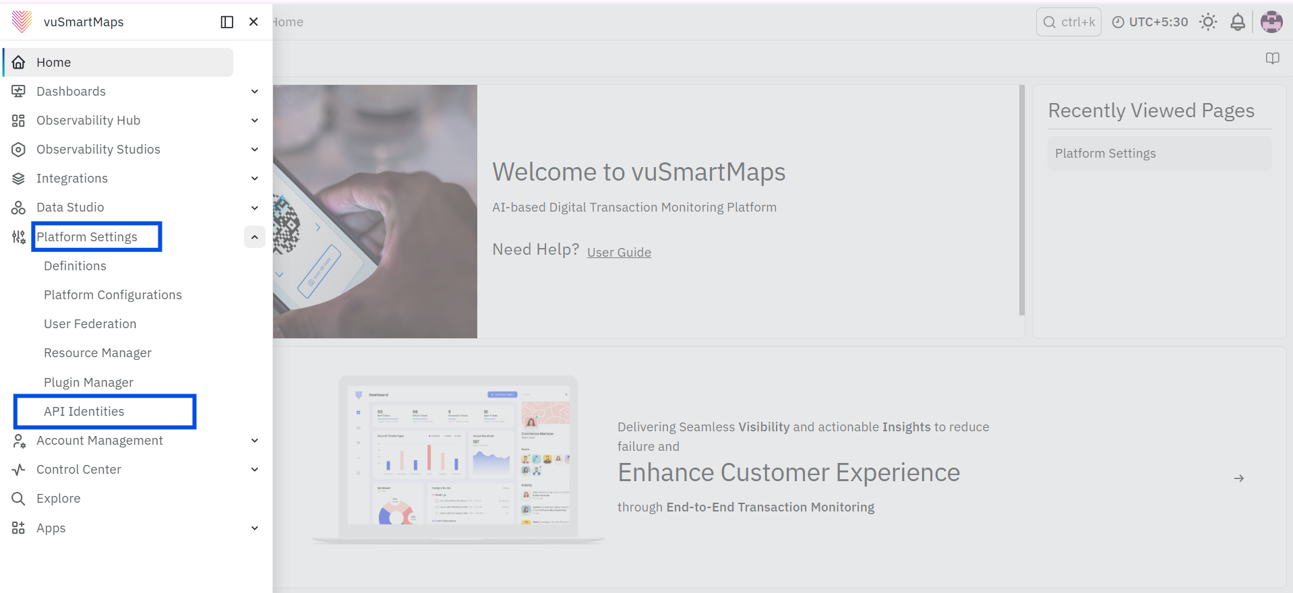Expand the Data Studio chevron

pyautogui.click(x=255, y=208)
